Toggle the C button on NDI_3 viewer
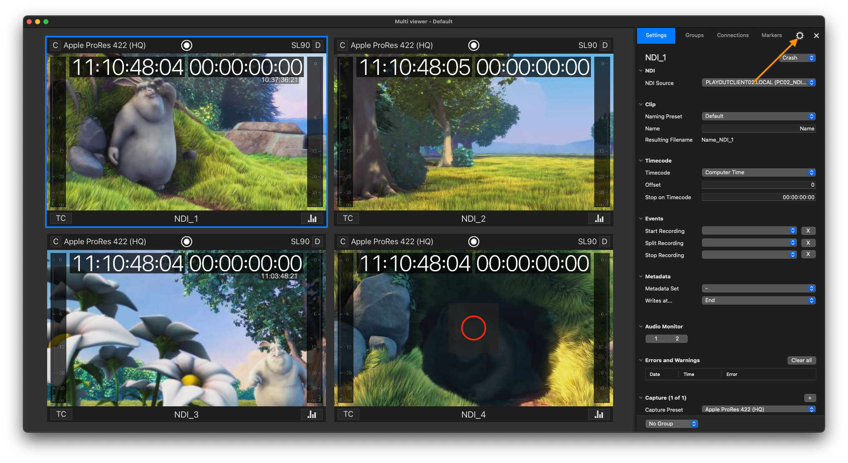Screen dimensions: 848x463 [56, 241]
